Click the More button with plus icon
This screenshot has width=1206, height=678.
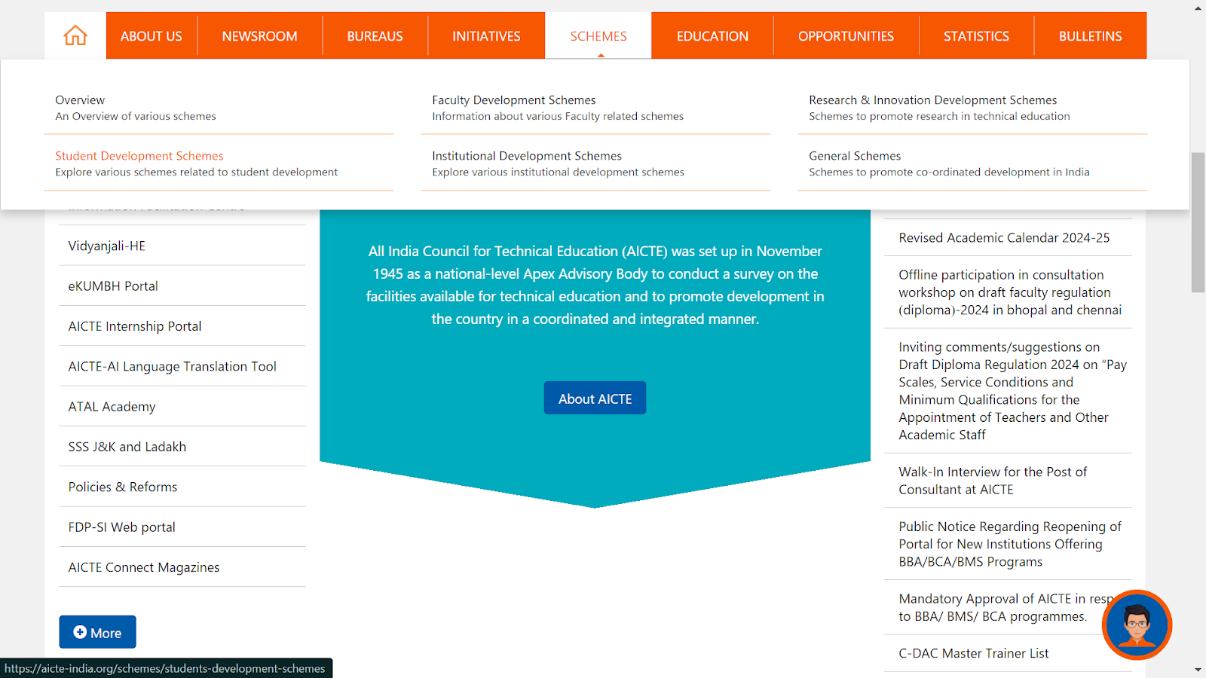click(x=97, y=632)
